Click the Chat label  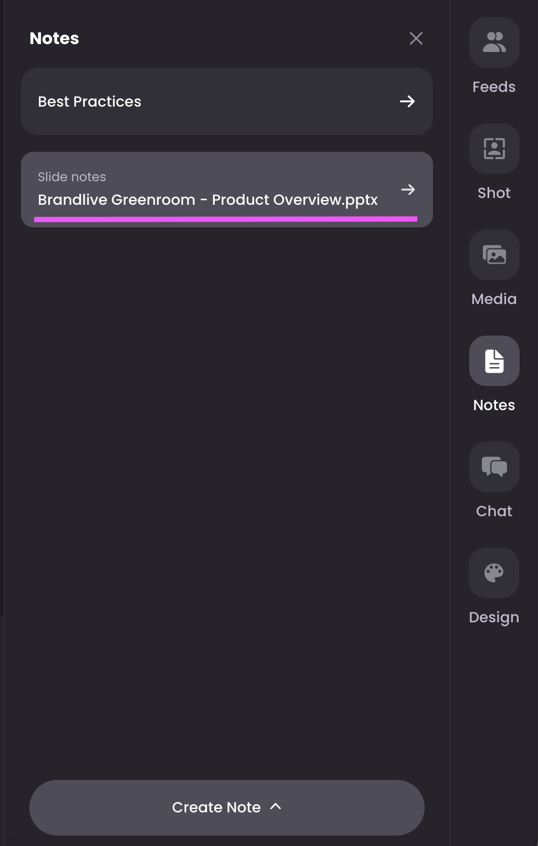click(x=494, y=511)
